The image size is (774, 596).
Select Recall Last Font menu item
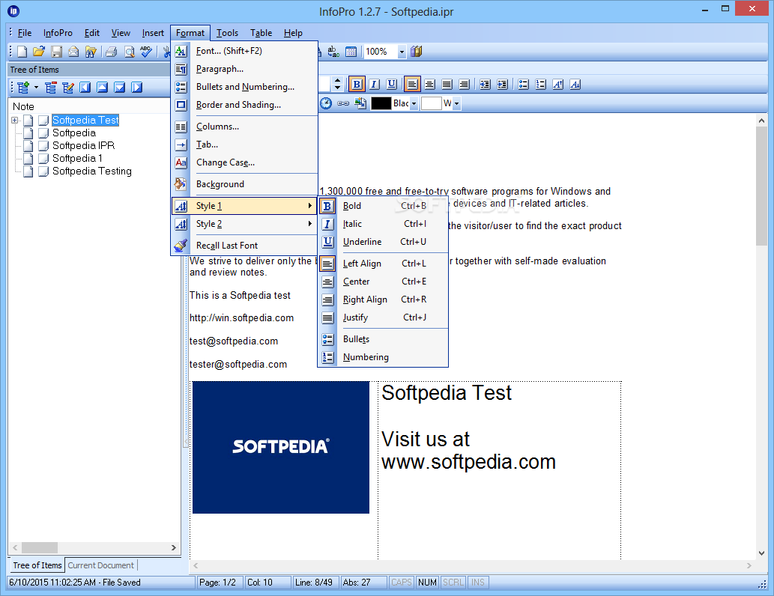[x=244, y=246]
